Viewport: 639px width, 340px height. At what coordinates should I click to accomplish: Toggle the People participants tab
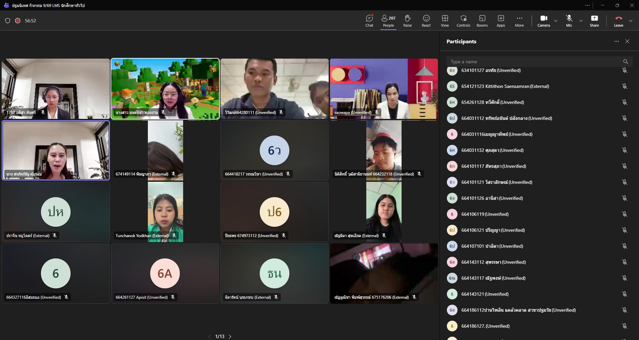pyautogui.click(x=388, y=21)
